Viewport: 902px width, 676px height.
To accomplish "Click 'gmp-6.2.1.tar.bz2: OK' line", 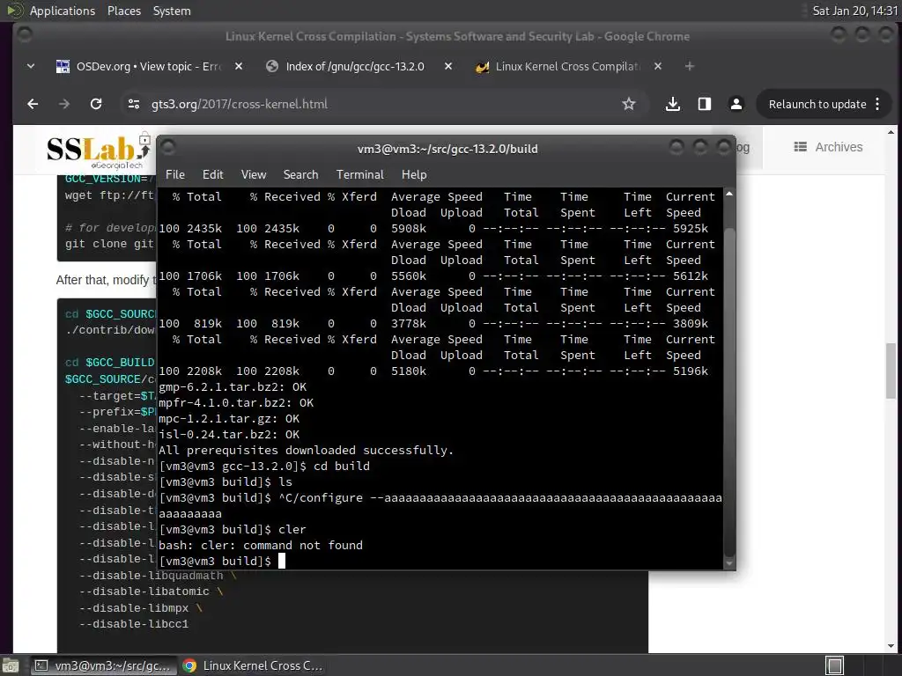I will 233,387.
